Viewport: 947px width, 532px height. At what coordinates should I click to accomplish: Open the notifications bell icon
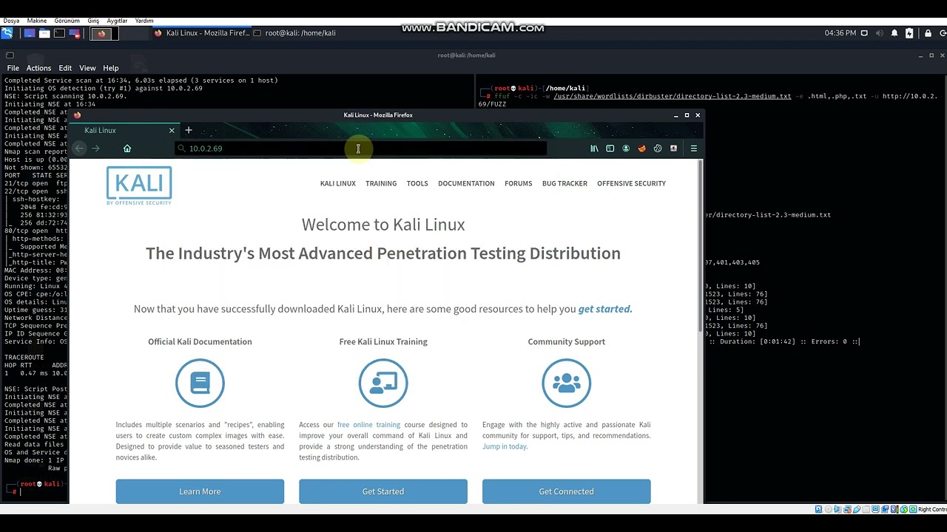point(894,33)
